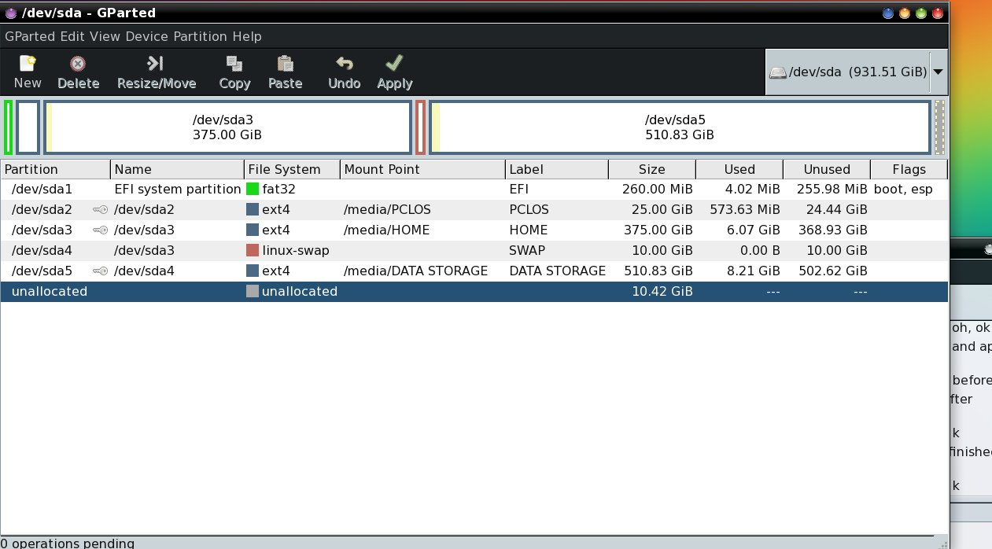Maximize GParted with the green button
The image size is (992, 549).
click(x=921, y=13)
